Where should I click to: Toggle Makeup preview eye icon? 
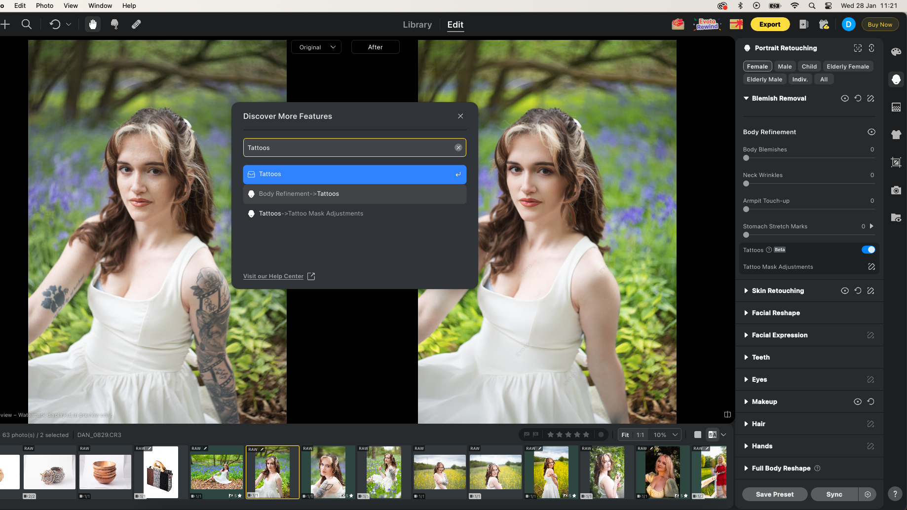tap(857, 401)
